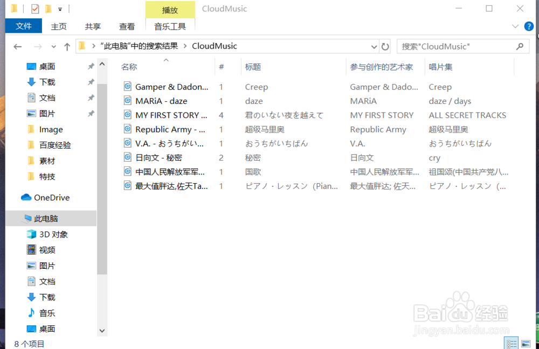Sort by the 唱片集 column header
Viewport: 539px width, 349px height.
point(440,67)
